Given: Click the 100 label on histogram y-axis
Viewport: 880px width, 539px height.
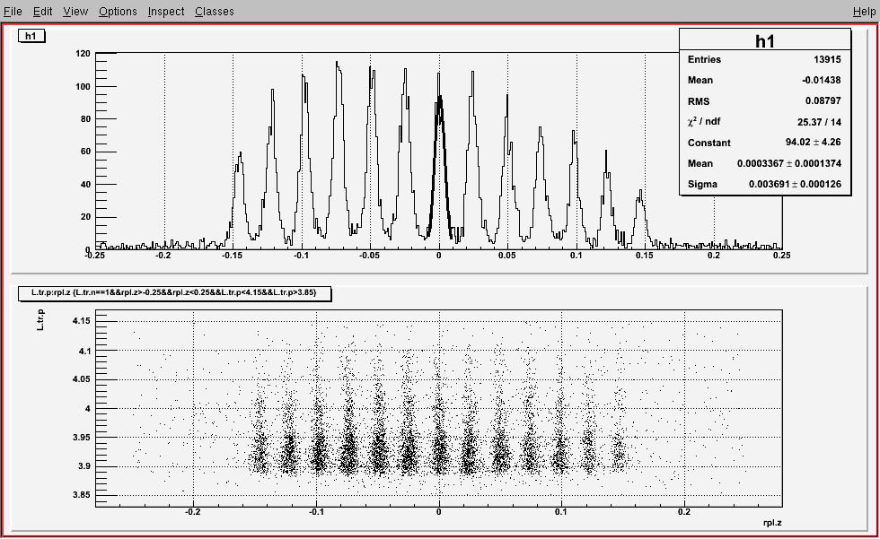Looking at the screenshot, I should point(83,87).
